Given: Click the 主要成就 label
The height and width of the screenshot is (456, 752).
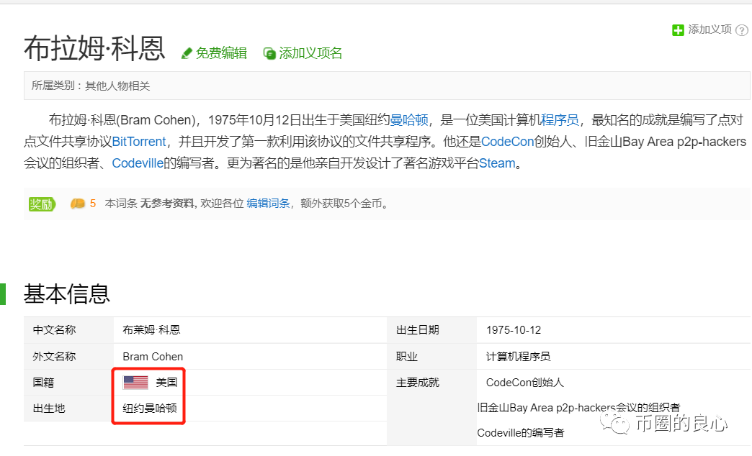Looking at the screenshot, I should pos(418,382).
